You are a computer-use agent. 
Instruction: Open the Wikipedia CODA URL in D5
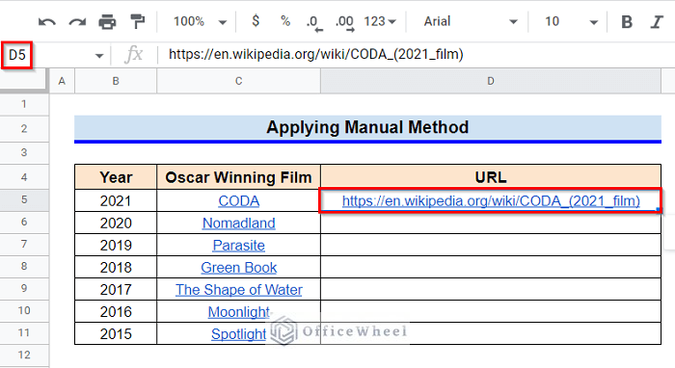(491, 200)
